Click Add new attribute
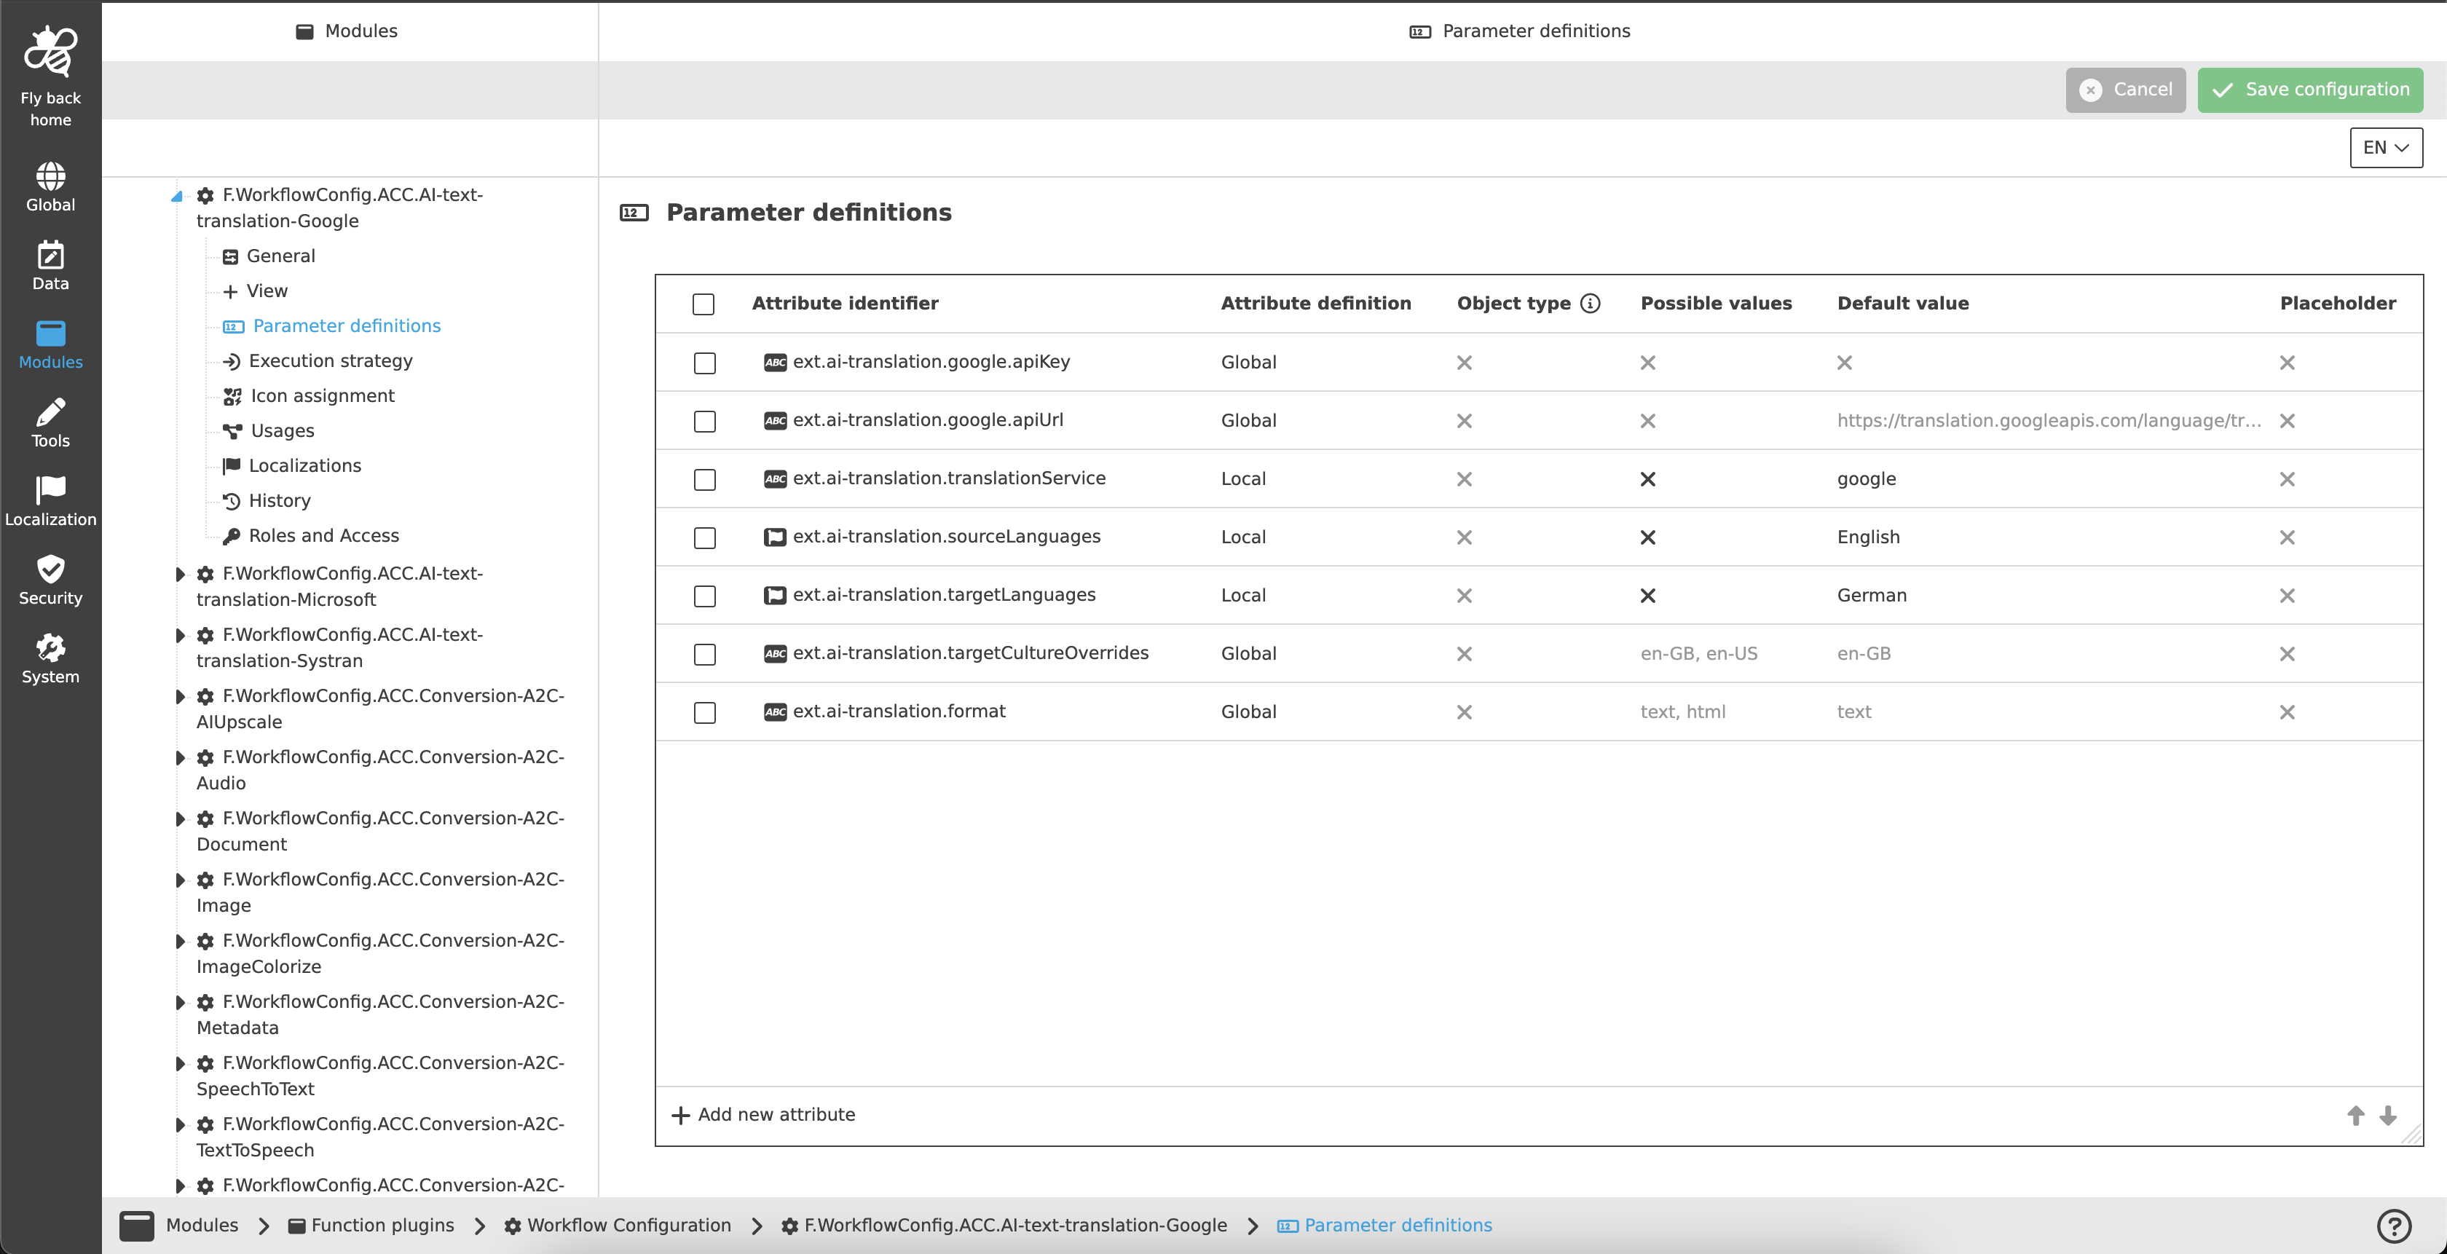Image resolution: width=2447 pixels, height=1254 pixels. 764,1114
